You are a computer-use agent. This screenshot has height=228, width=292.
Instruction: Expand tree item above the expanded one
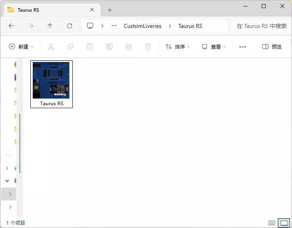point(7,168)
